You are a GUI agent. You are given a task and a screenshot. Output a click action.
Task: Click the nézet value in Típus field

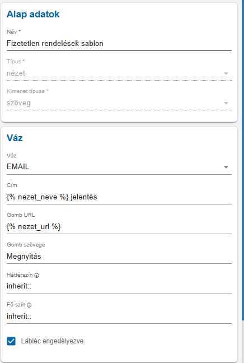pos(16,73)
